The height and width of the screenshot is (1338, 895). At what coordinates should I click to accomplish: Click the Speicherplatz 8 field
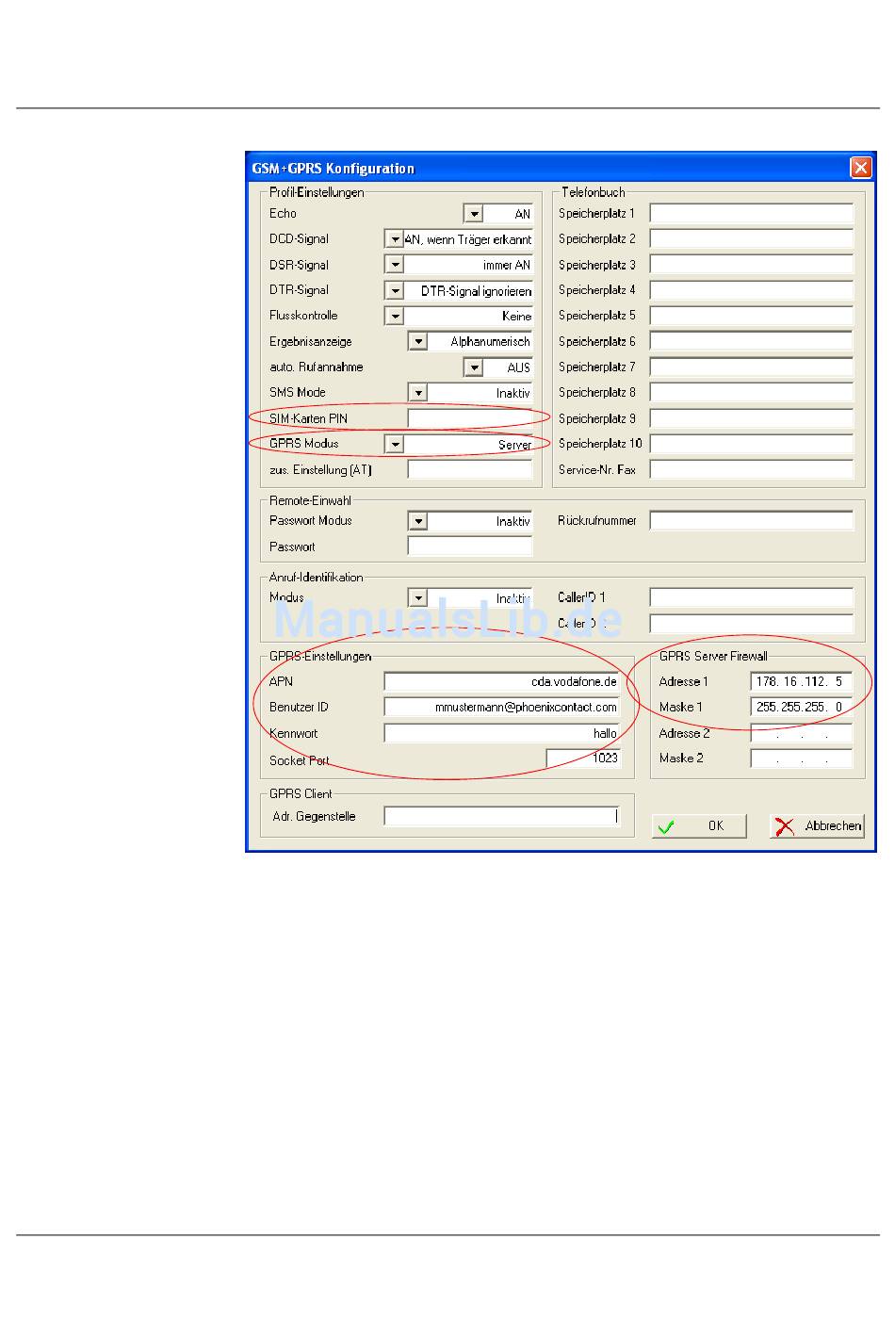tap(751, 393)
